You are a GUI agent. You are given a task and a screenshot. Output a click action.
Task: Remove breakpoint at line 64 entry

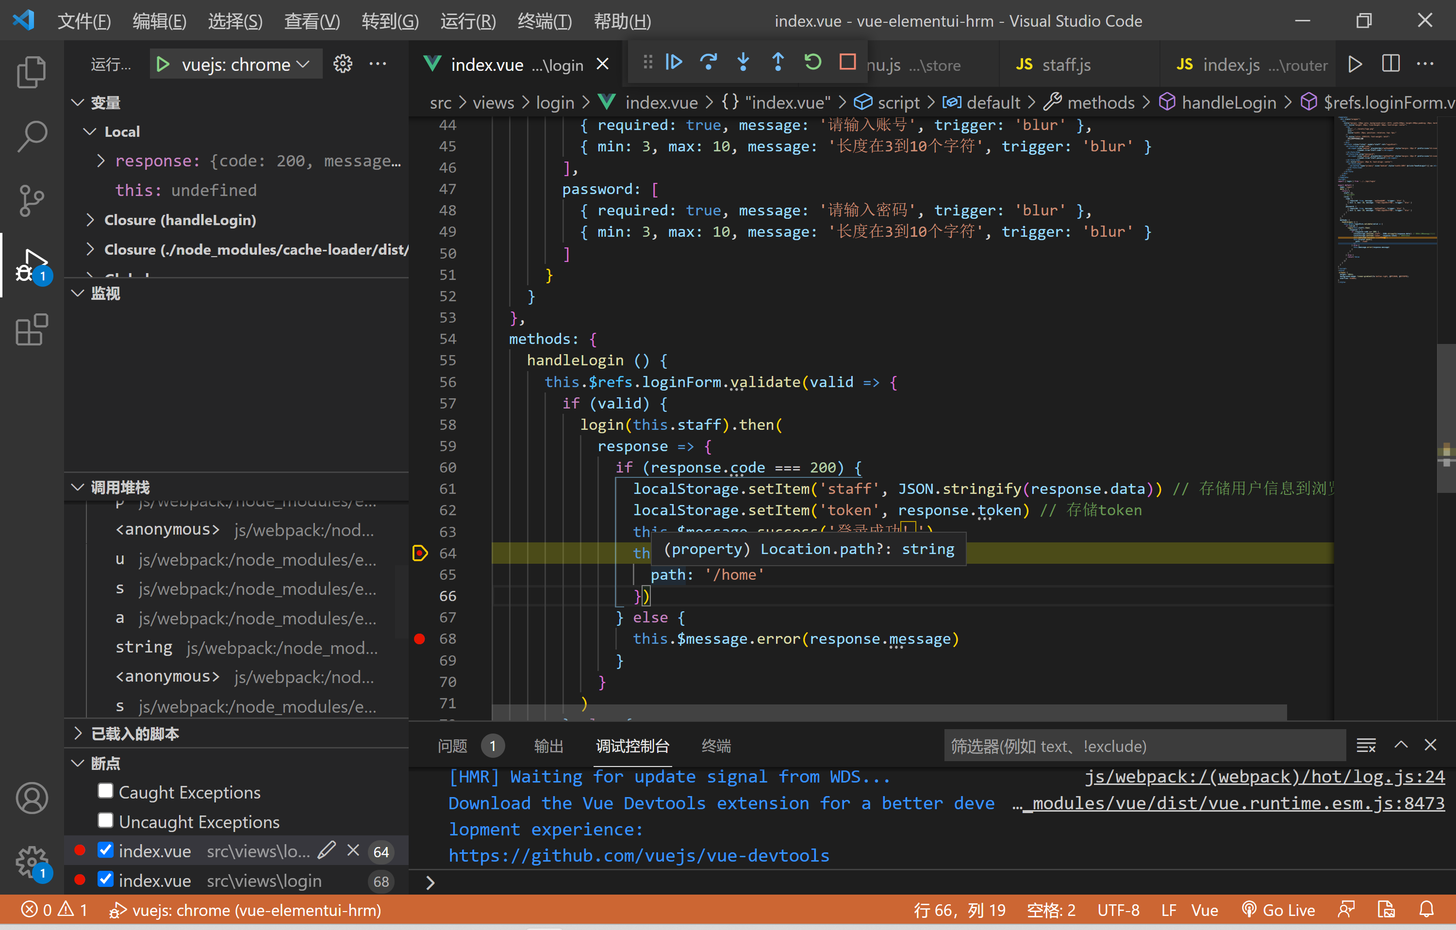(x=353, y=851)
